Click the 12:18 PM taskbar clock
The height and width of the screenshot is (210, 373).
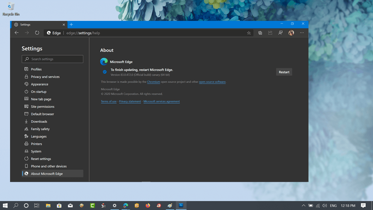click(x=348, y=206)
